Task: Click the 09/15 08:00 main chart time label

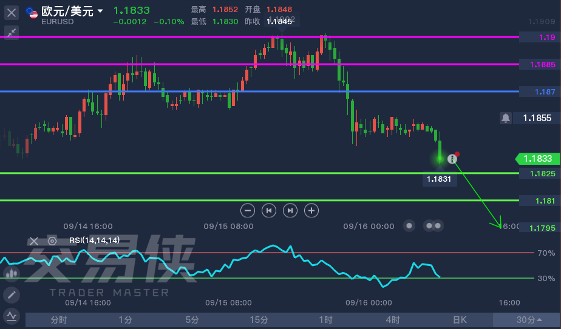Action: [228, 227]
